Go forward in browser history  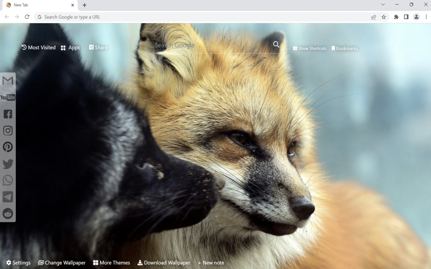click(x=17, y=17)
